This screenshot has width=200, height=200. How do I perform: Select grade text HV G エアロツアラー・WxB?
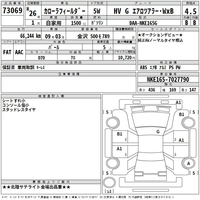coord(143,11)
